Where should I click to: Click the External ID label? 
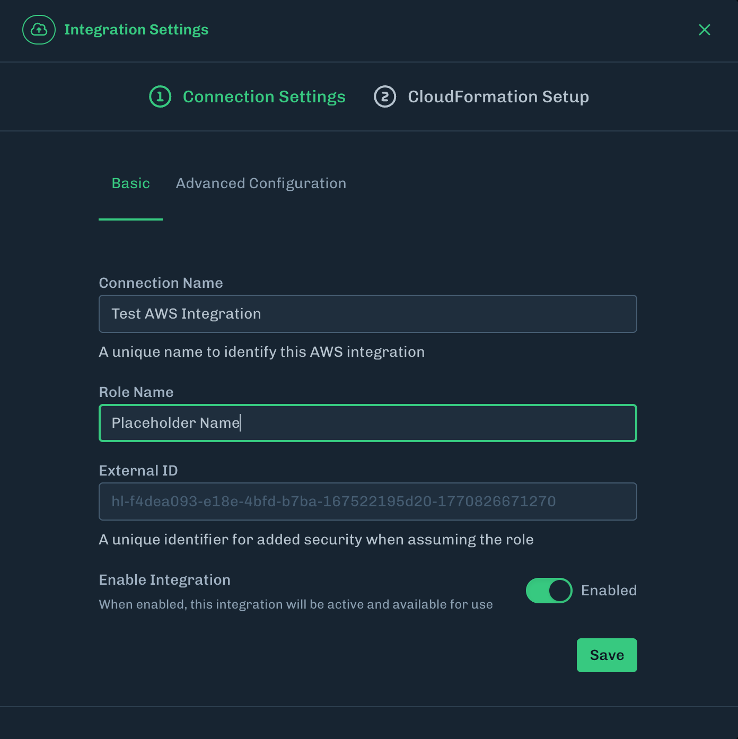(138, 471)
